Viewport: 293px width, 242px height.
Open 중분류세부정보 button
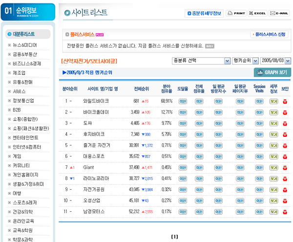tap(204, 13)
